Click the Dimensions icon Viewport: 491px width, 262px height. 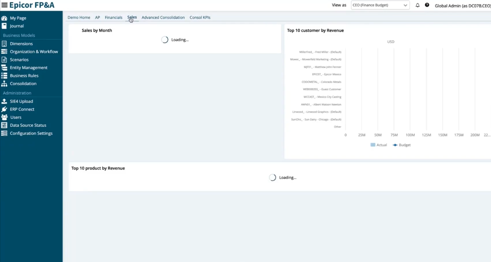(x=4, y=44)
